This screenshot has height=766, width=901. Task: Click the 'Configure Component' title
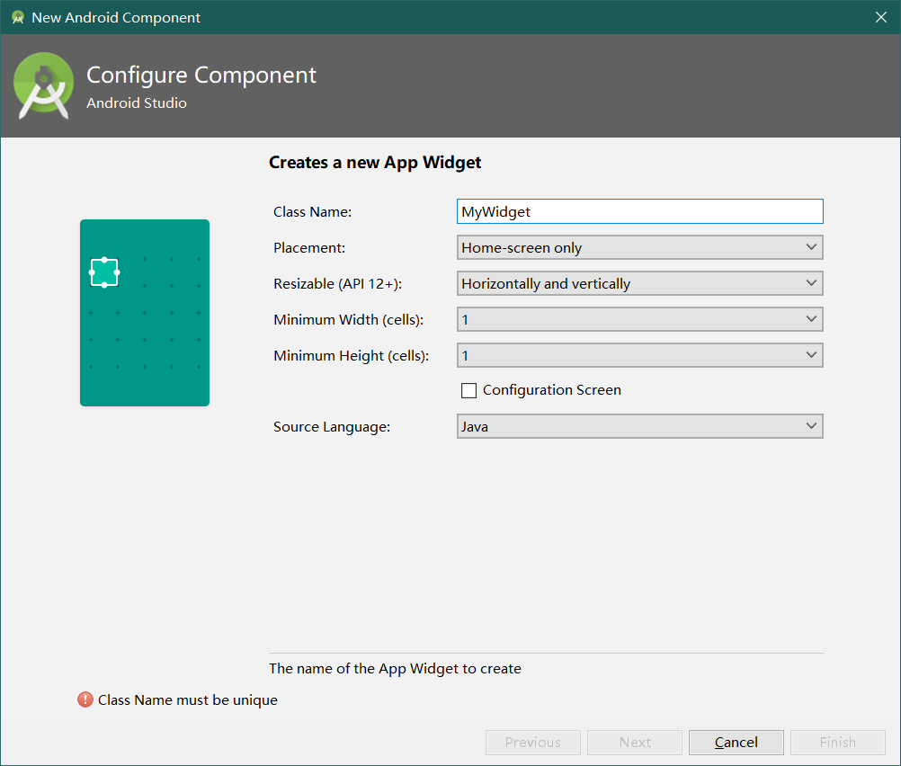point(201,76)
